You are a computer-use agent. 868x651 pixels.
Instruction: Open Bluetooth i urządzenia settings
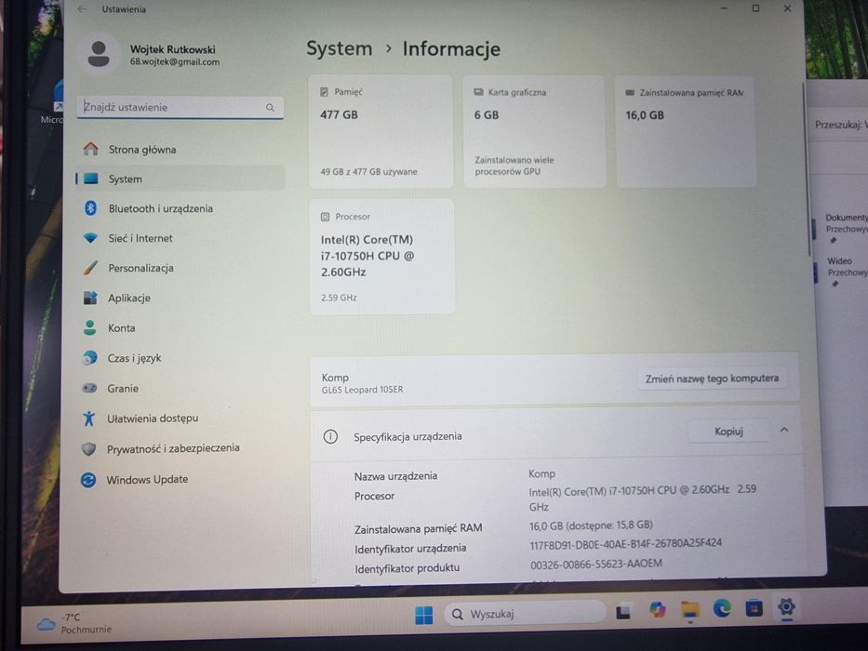(180, 208)
